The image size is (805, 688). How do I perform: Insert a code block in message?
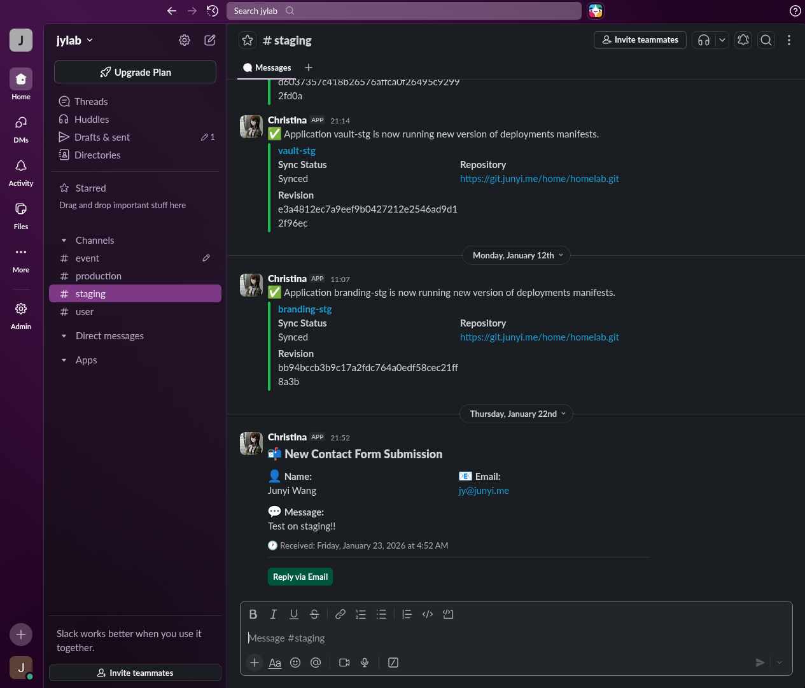[448, 614]
